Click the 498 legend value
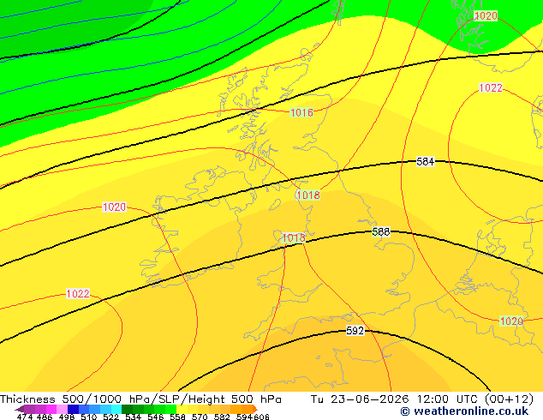 click(x=67, y=417)
